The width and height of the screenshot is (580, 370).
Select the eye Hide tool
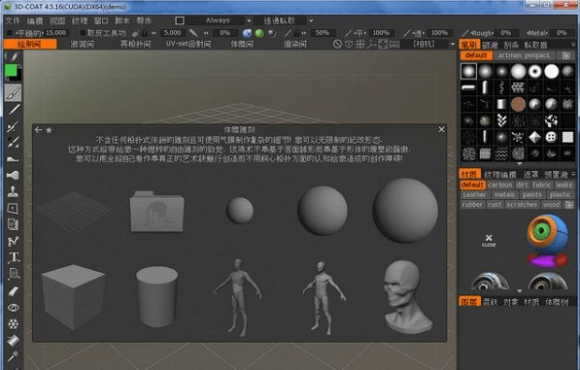click(14, 308)
